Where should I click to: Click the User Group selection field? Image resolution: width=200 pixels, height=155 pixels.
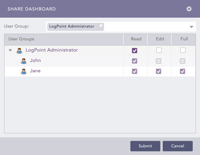121,27
